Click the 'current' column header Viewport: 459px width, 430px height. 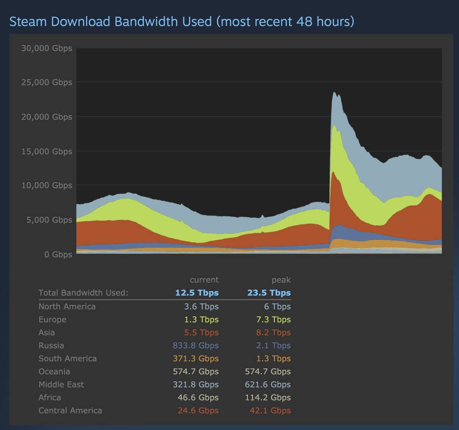[204, 280]
